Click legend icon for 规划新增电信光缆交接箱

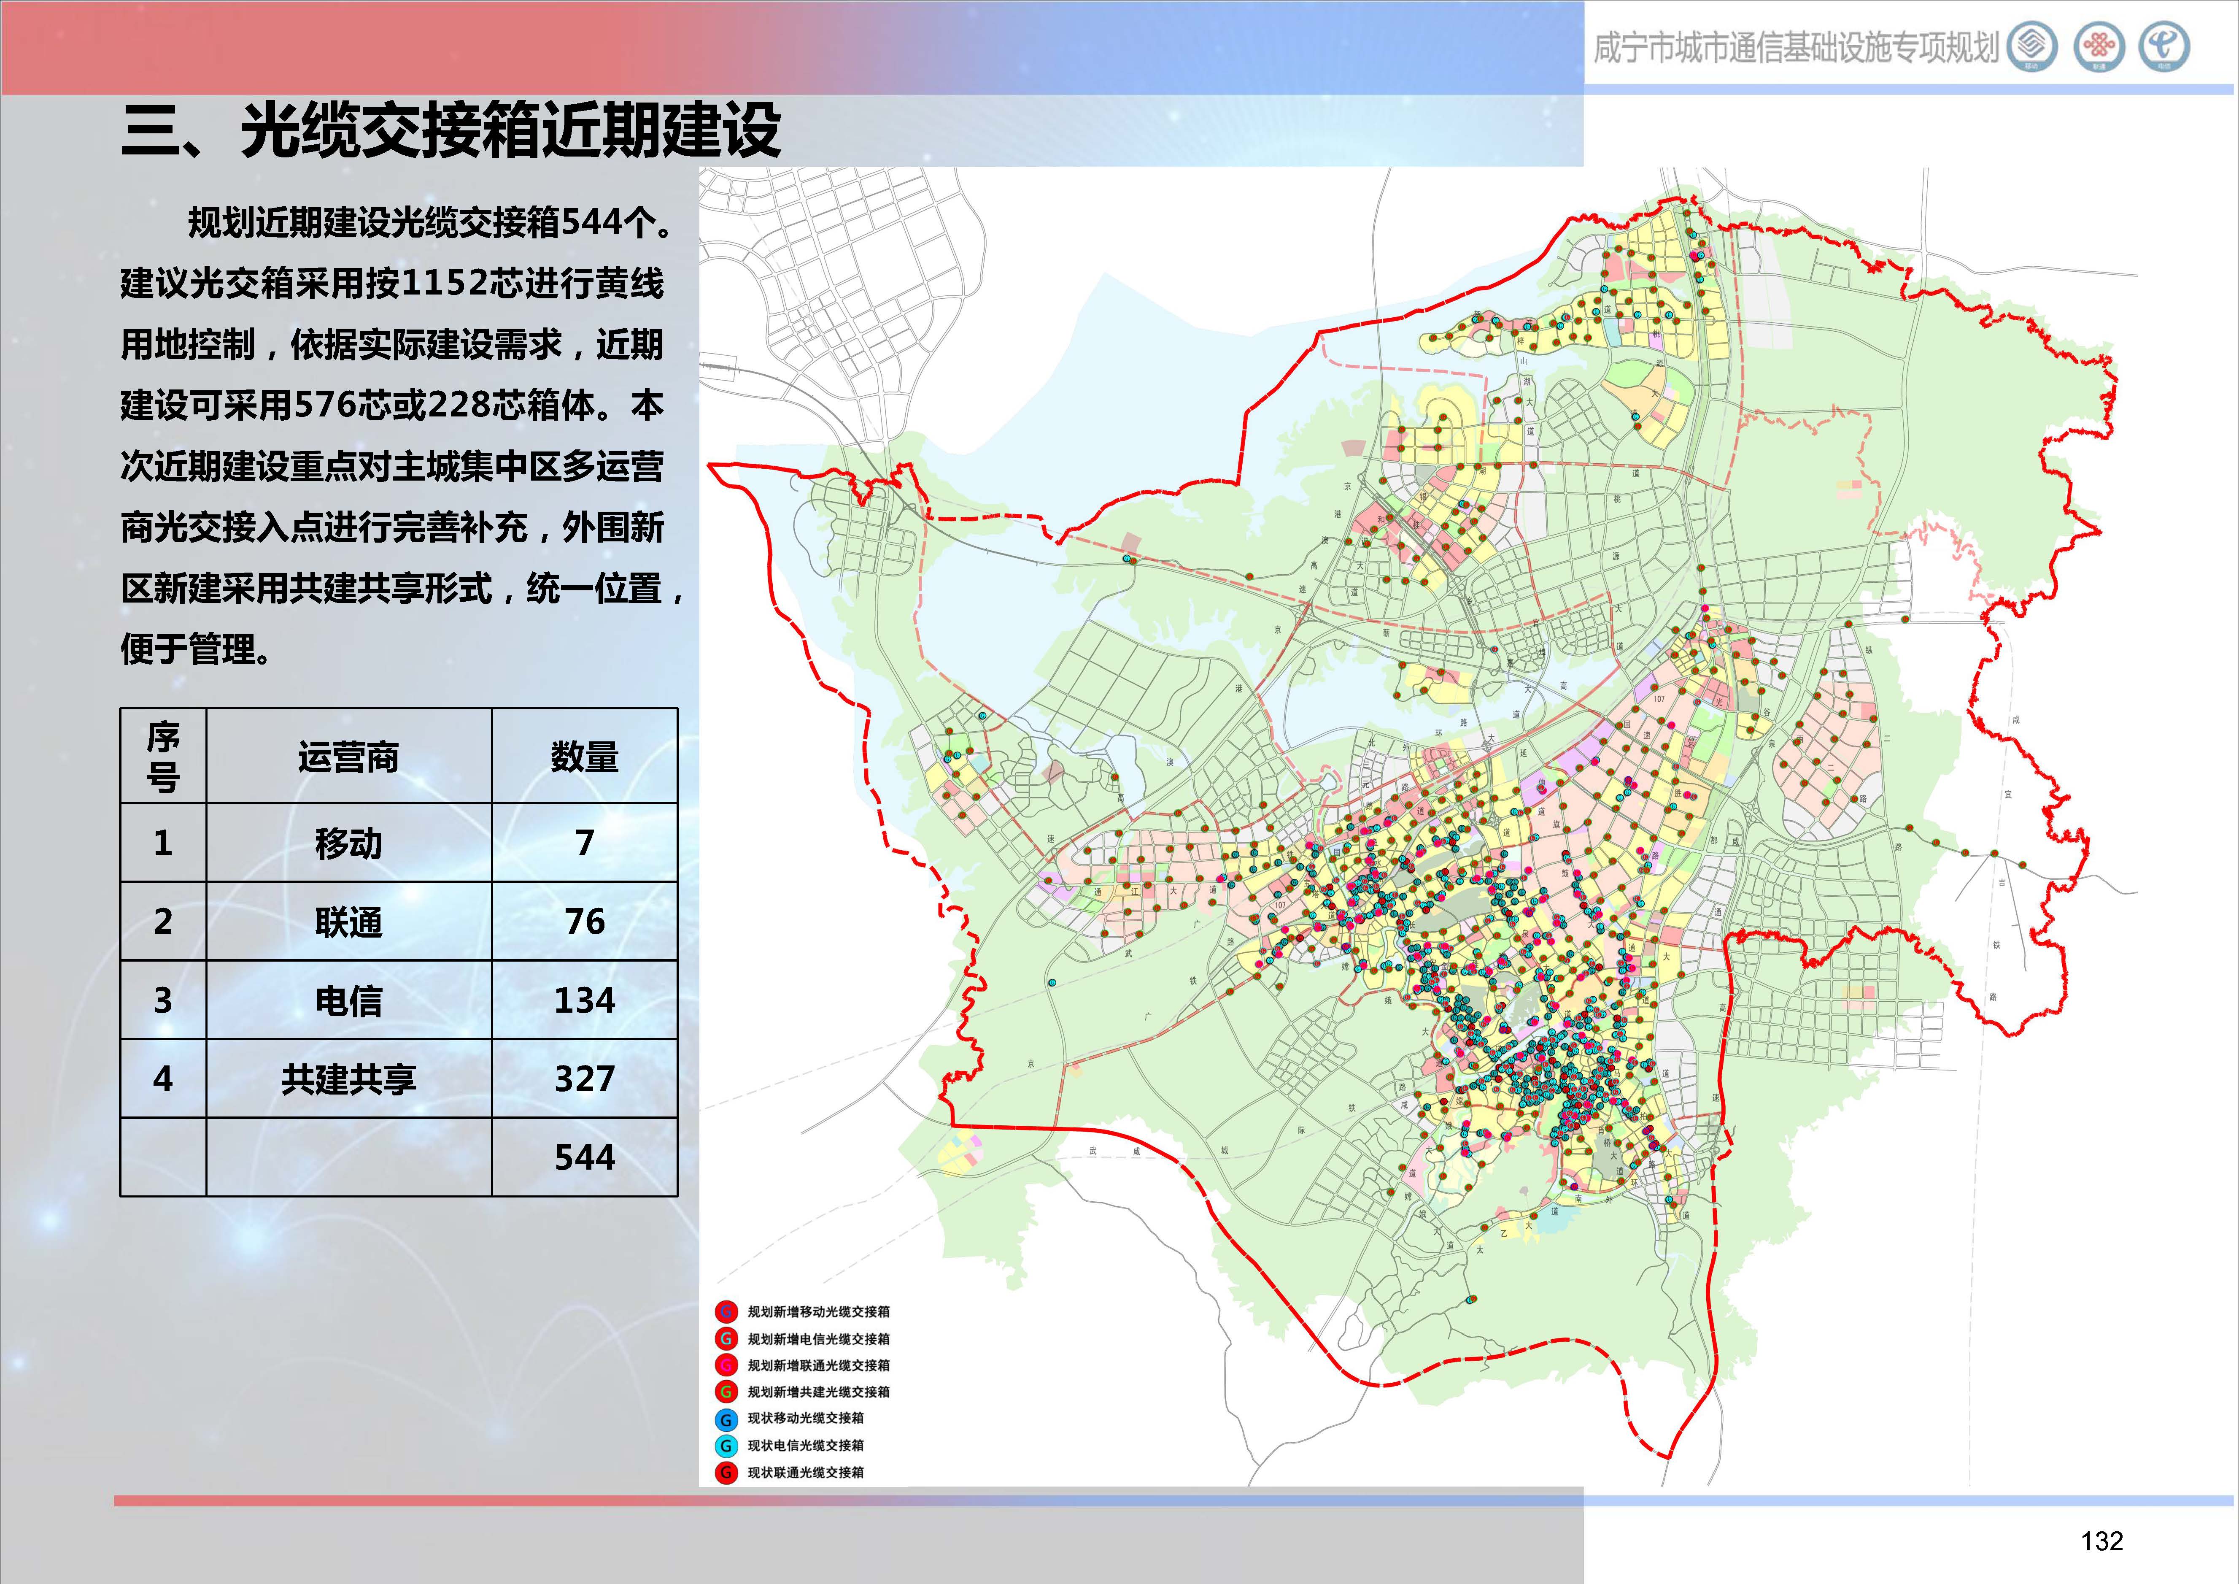[726, 1339]
